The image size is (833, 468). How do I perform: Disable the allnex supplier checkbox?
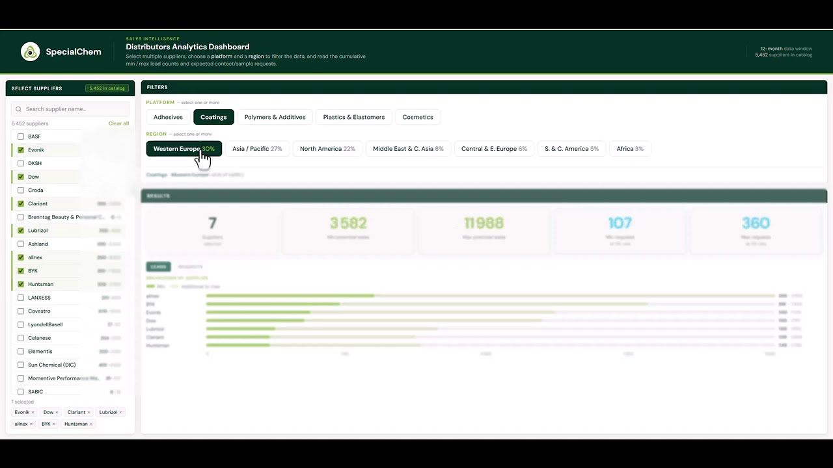pos(21,257)
